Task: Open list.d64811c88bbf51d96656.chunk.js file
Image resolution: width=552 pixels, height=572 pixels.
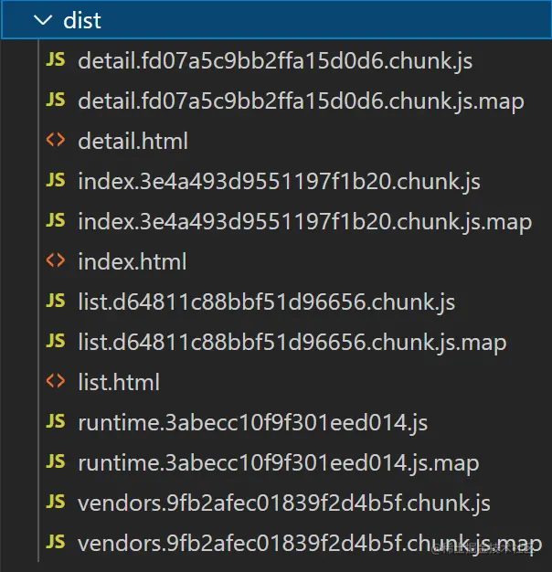Action: 267,302
